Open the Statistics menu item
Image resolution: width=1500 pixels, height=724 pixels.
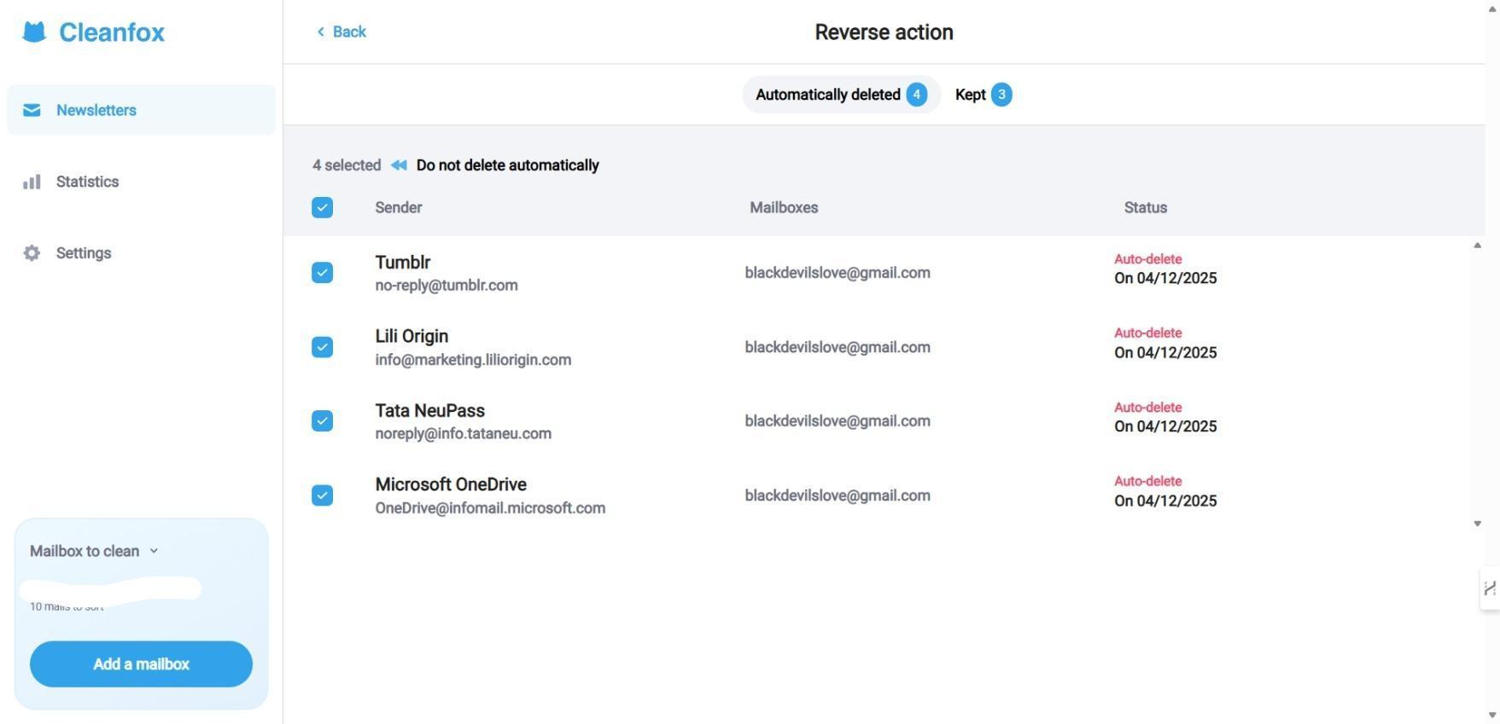[87, 182]
